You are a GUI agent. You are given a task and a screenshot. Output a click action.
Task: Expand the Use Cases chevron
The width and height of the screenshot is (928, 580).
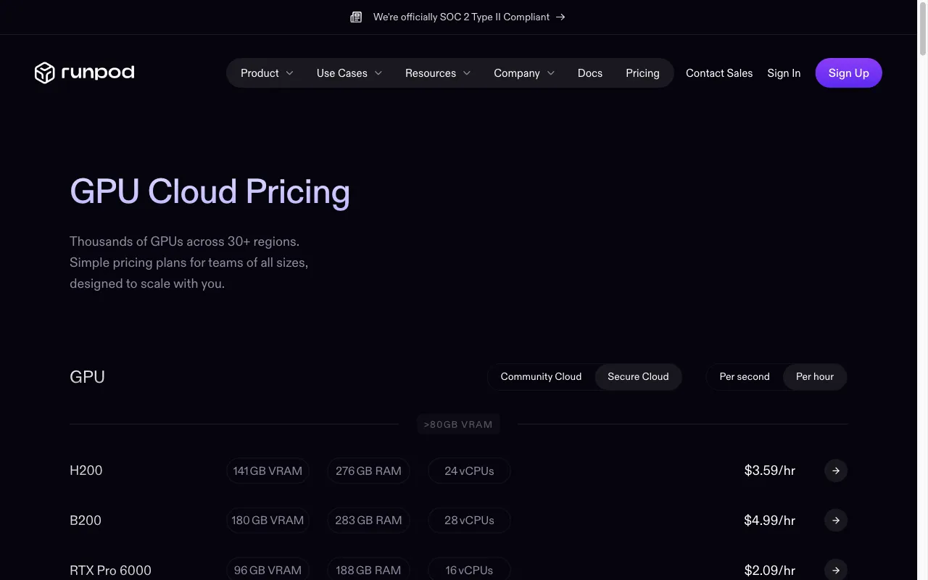378,73
